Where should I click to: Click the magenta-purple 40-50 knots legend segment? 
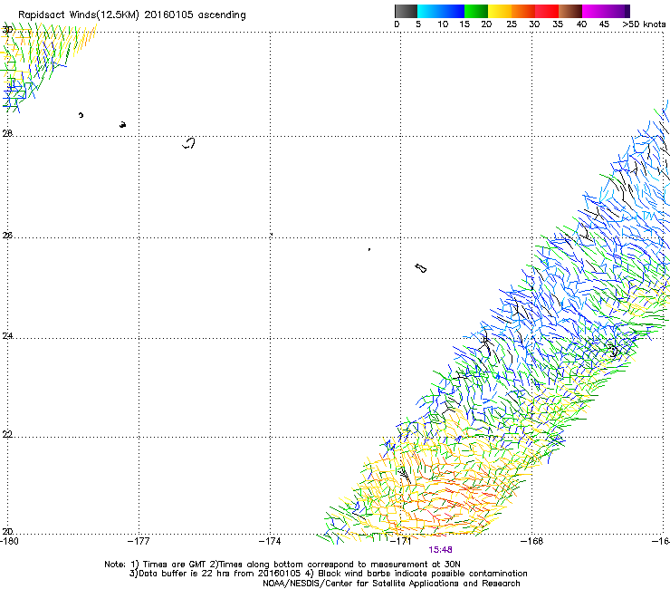(x=606, y=11)
